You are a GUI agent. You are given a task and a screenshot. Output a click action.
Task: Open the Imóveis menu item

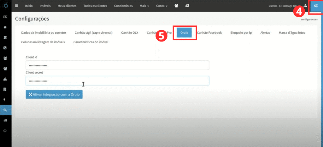[45, 6]
